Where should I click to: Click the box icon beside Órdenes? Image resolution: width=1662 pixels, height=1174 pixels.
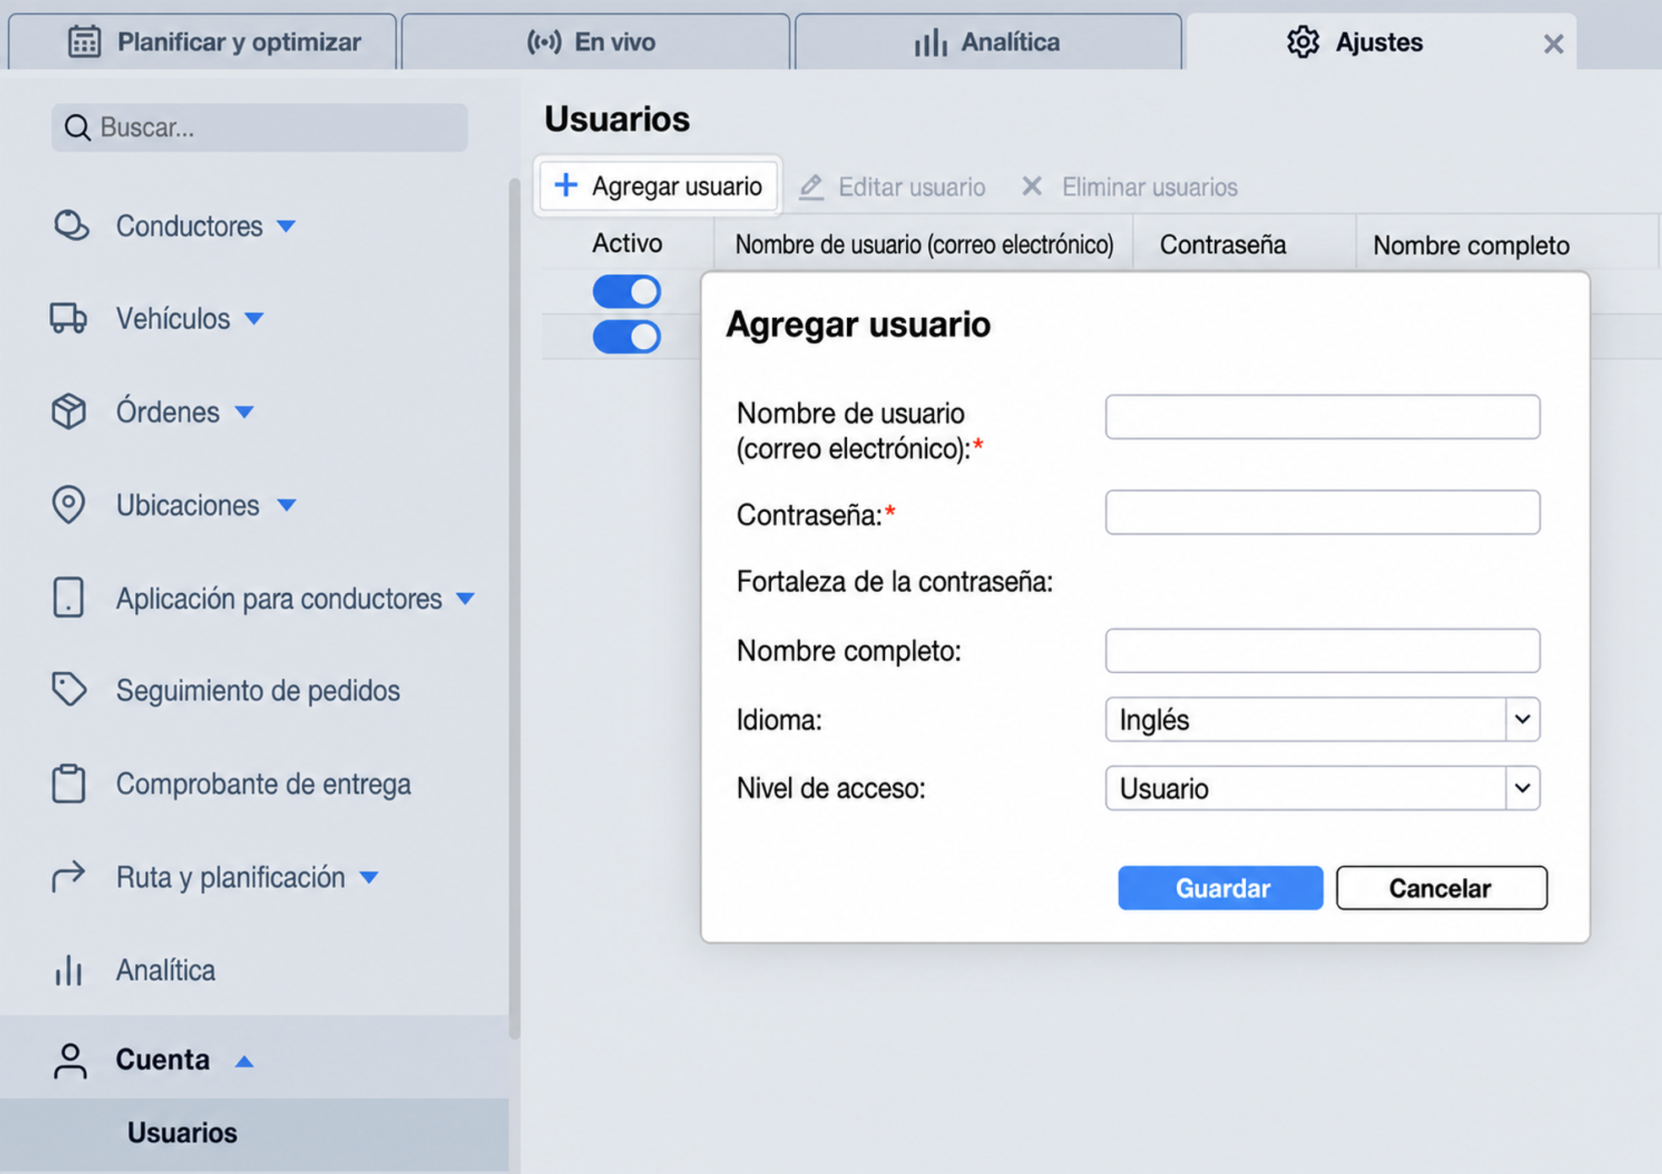(68, 412)
